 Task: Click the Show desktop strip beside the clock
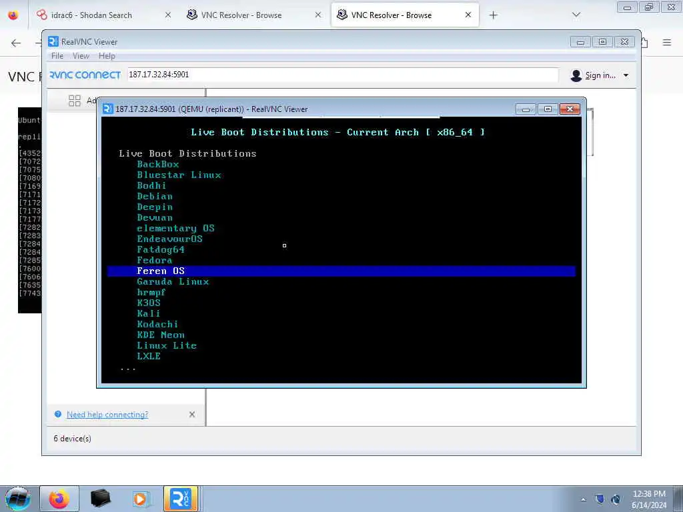[678, 499]
